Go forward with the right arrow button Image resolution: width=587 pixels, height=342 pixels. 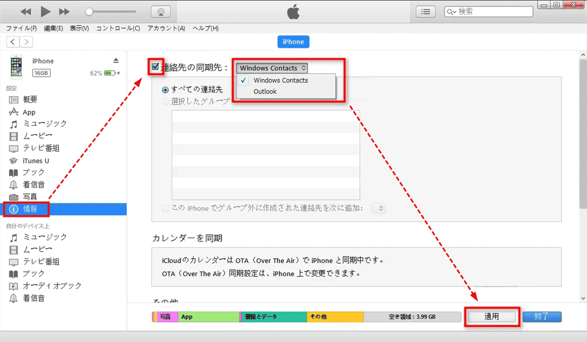pyautogui.click(x=26, y=41)
